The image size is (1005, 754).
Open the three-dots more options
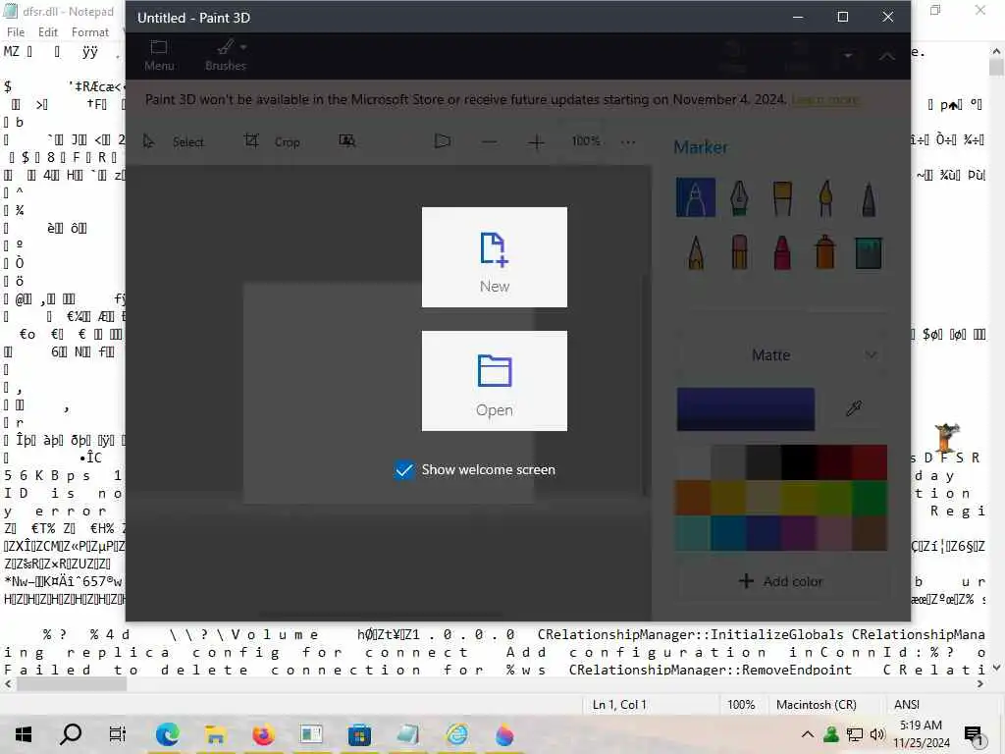click(x=628, y=141)
